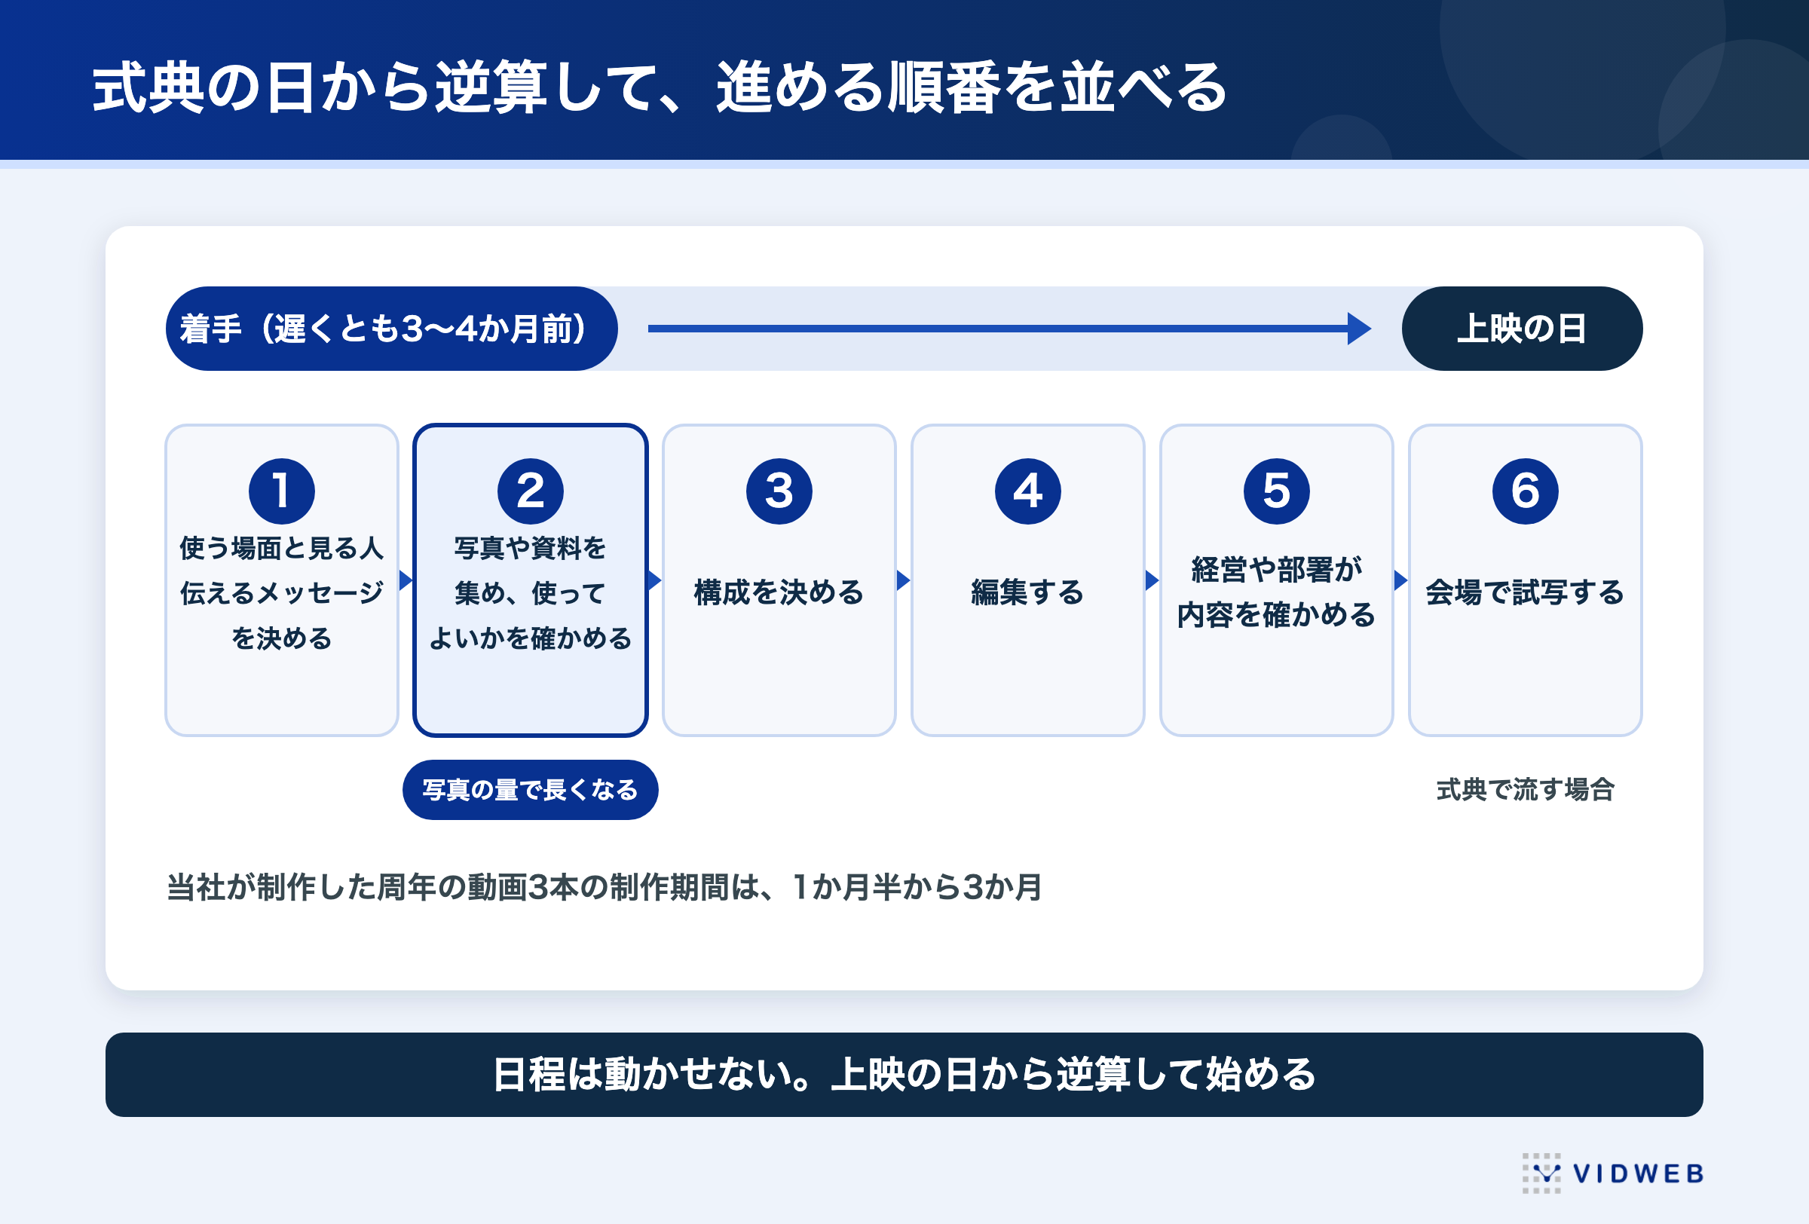The height and width of the screenshot is (1224, 1809).
Task: Click the note 式典で流す場合
Action: [x=1525, y=789]
